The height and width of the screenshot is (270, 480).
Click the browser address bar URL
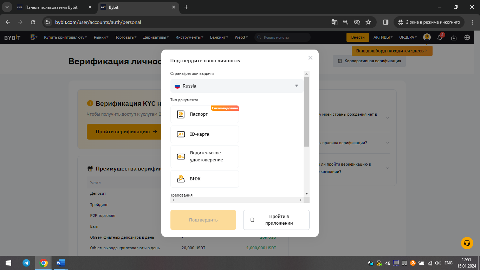pyautogui.click(x=98, y=22)
